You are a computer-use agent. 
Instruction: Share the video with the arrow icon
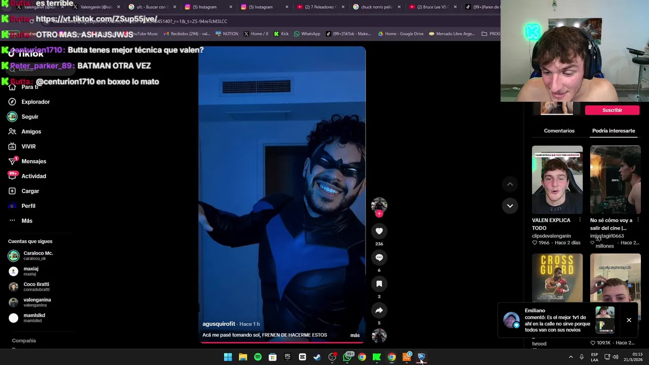[379, 310]
